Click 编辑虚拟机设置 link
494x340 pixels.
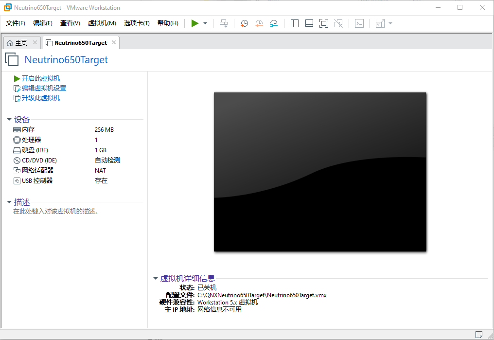39,88
